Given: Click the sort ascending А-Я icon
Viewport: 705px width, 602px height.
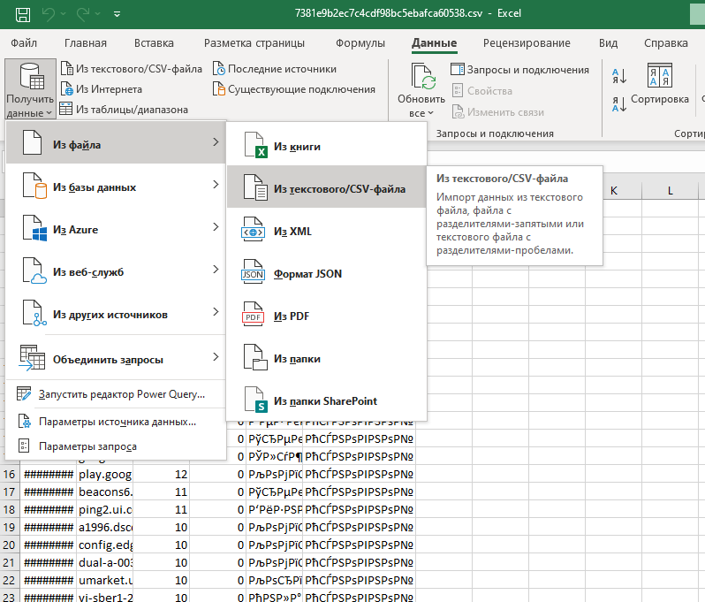Looking at the screenshot, I should click(x=619, y=76).
